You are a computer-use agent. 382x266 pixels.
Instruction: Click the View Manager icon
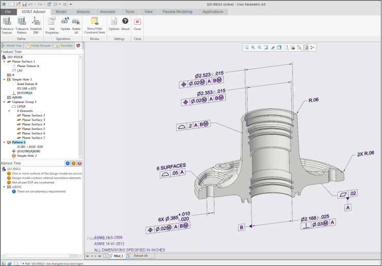(293, 47)
